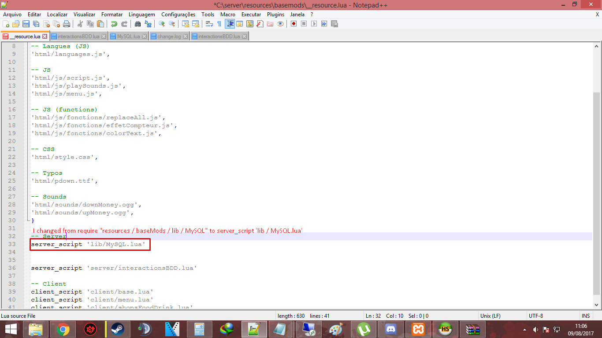Switch to the change.log tab

tap(169, 37)
